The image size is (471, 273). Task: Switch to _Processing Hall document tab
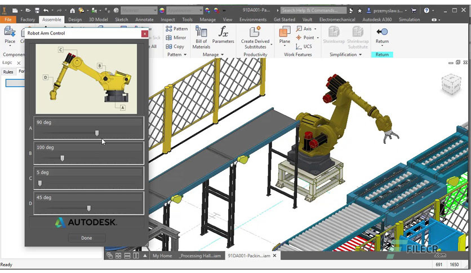click(x=200, y=256)
